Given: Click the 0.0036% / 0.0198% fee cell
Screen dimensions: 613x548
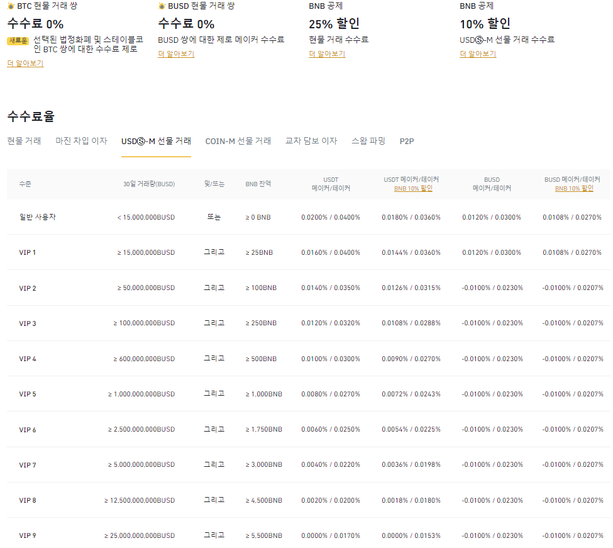Looking at the screenshot, I should click(411, 465).
